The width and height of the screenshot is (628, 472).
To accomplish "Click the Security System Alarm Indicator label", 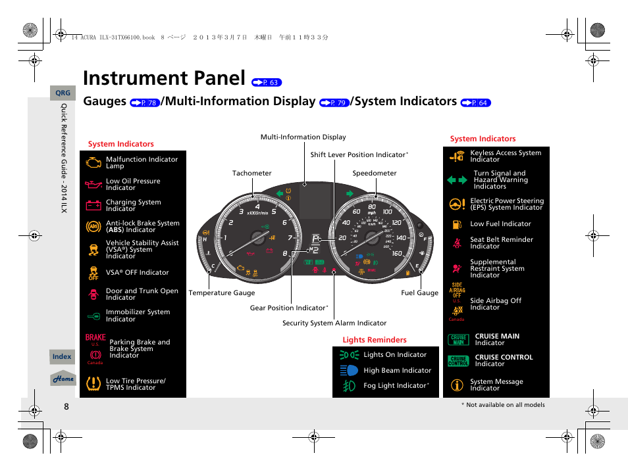I will click(334, 323).
